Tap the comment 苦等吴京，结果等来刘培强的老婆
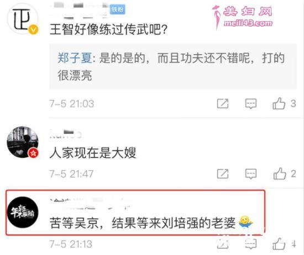 pos(143,223)
